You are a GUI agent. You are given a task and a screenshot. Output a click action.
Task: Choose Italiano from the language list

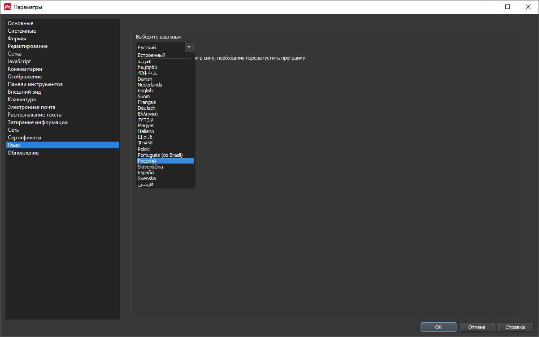point(146,131)
